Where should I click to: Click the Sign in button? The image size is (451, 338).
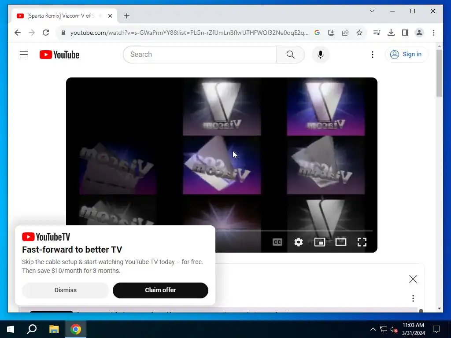407,54
